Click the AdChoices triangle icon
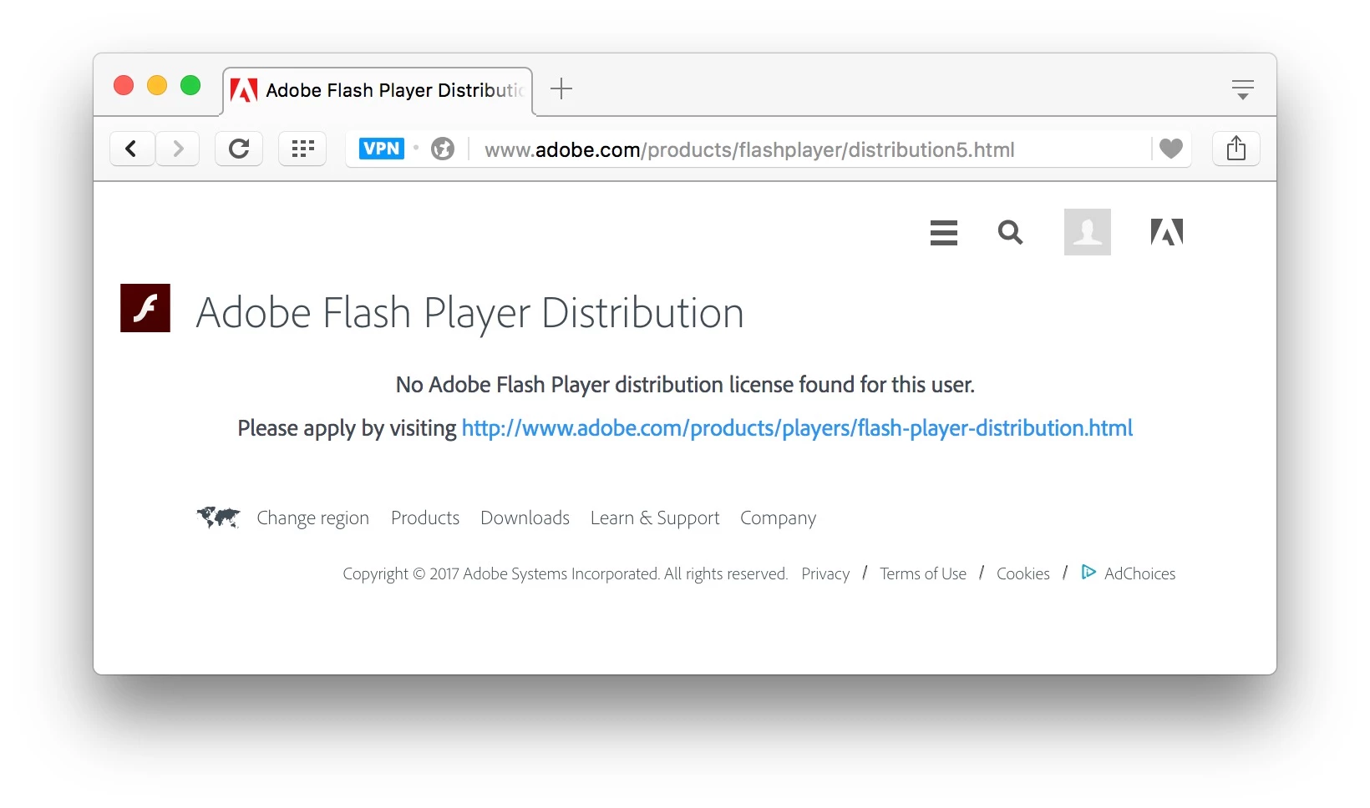 coord(1088,572)
